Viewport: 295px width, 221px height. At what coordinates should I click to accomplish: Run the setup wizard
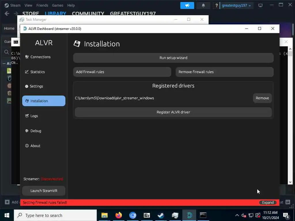[x=173, y=58]
